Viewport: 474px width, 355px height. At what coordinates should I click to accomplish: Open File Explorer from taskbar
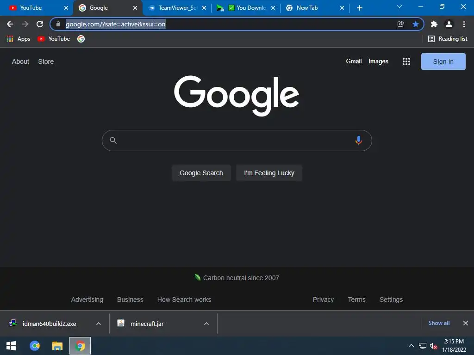click(57, 346)
